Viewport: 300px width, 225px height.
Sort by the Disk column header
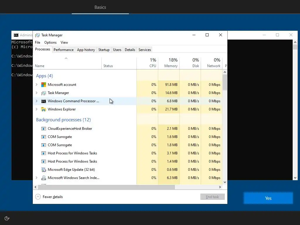(190, 63)
